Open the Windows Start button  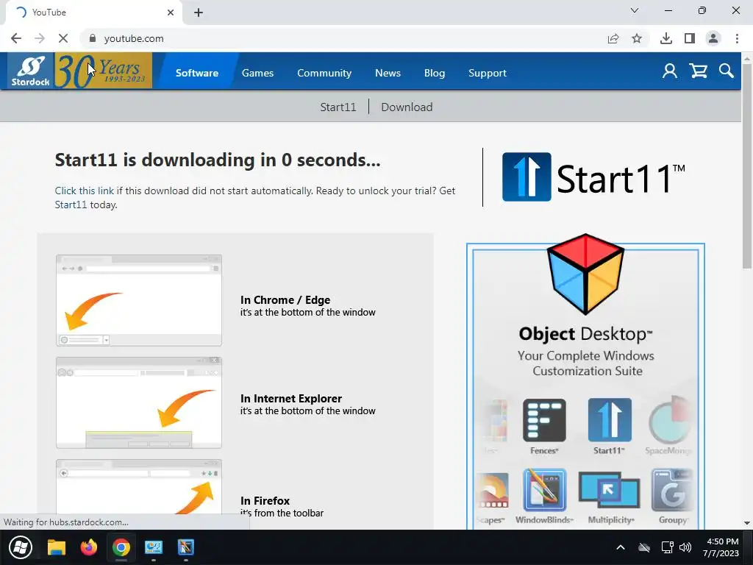pos(20,547)
